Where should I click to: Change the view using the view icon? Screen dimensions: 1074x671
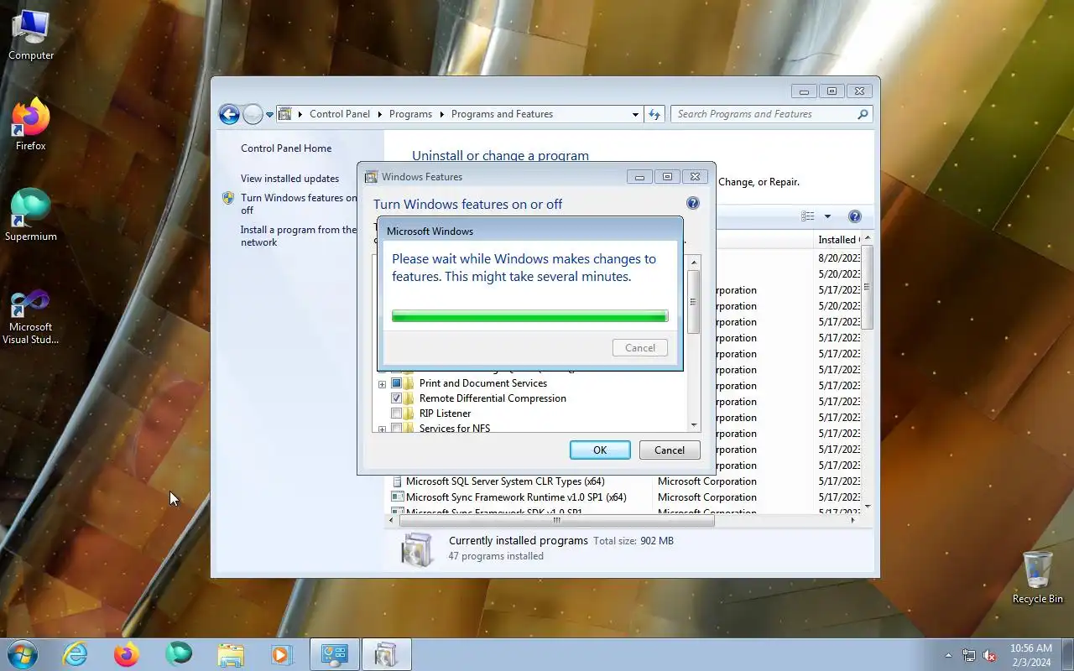coord(808,216)
